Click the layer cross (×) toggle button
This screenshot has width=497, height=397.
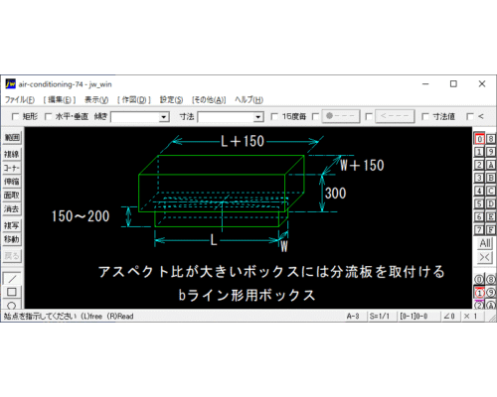pyautogui.click(x=485, y=257)
